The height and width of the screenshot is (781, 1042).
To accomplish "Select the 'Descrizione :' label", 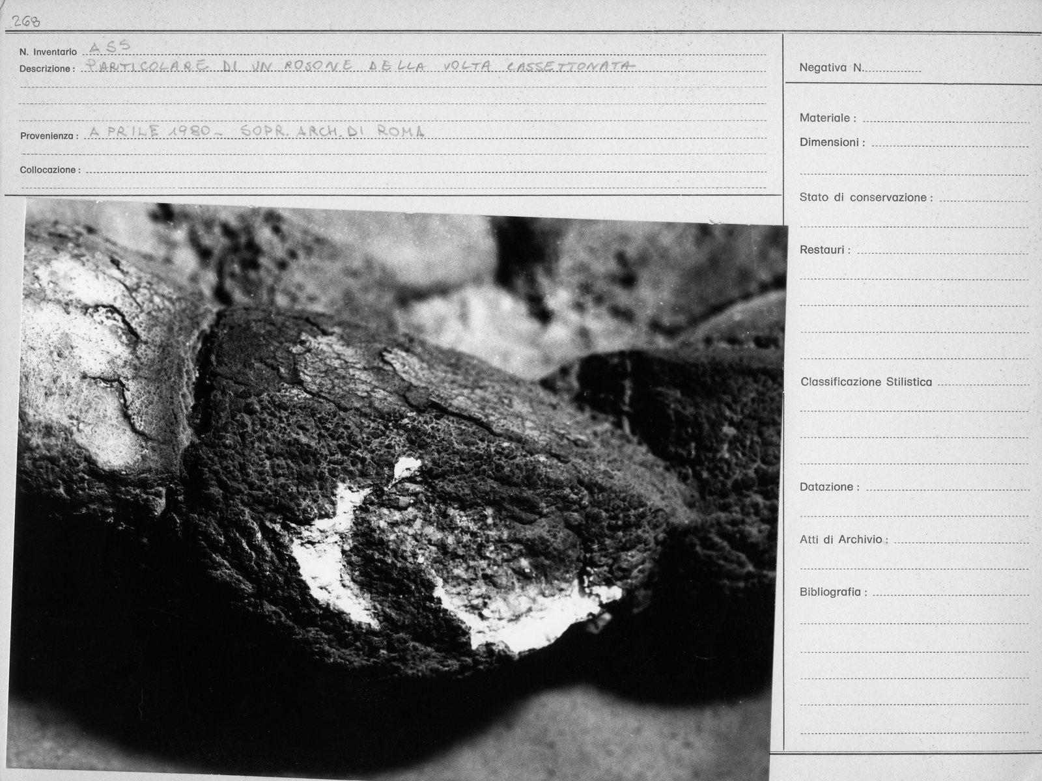I will coord(48,68).
